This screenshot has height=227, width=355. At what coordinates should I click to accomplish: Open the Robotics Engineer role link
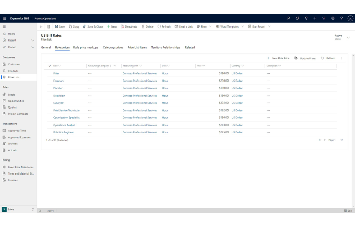coord(64,132)
